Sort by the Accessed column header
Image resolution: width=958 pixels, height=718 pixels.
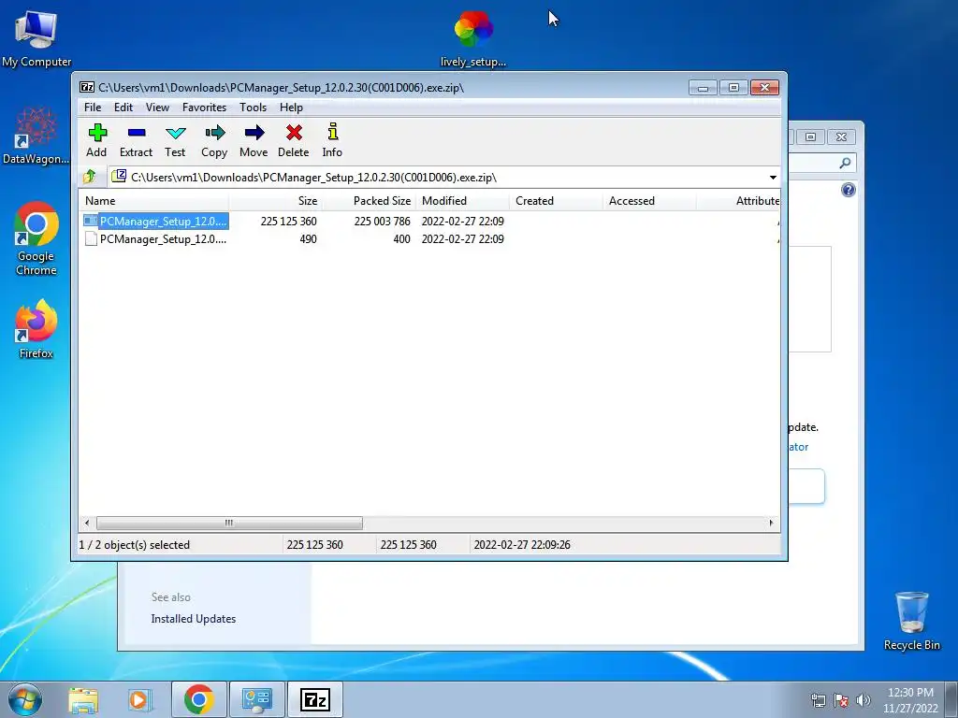(649, 201)
